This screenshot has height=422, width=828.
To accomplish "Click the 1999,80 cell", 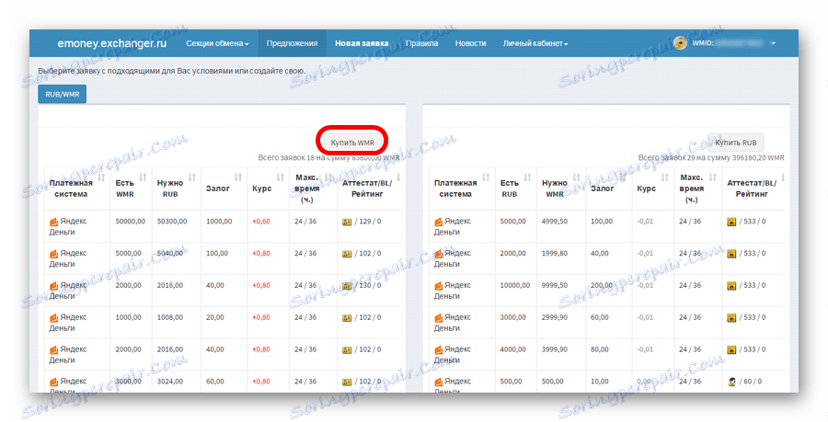I will click(555, 253).
